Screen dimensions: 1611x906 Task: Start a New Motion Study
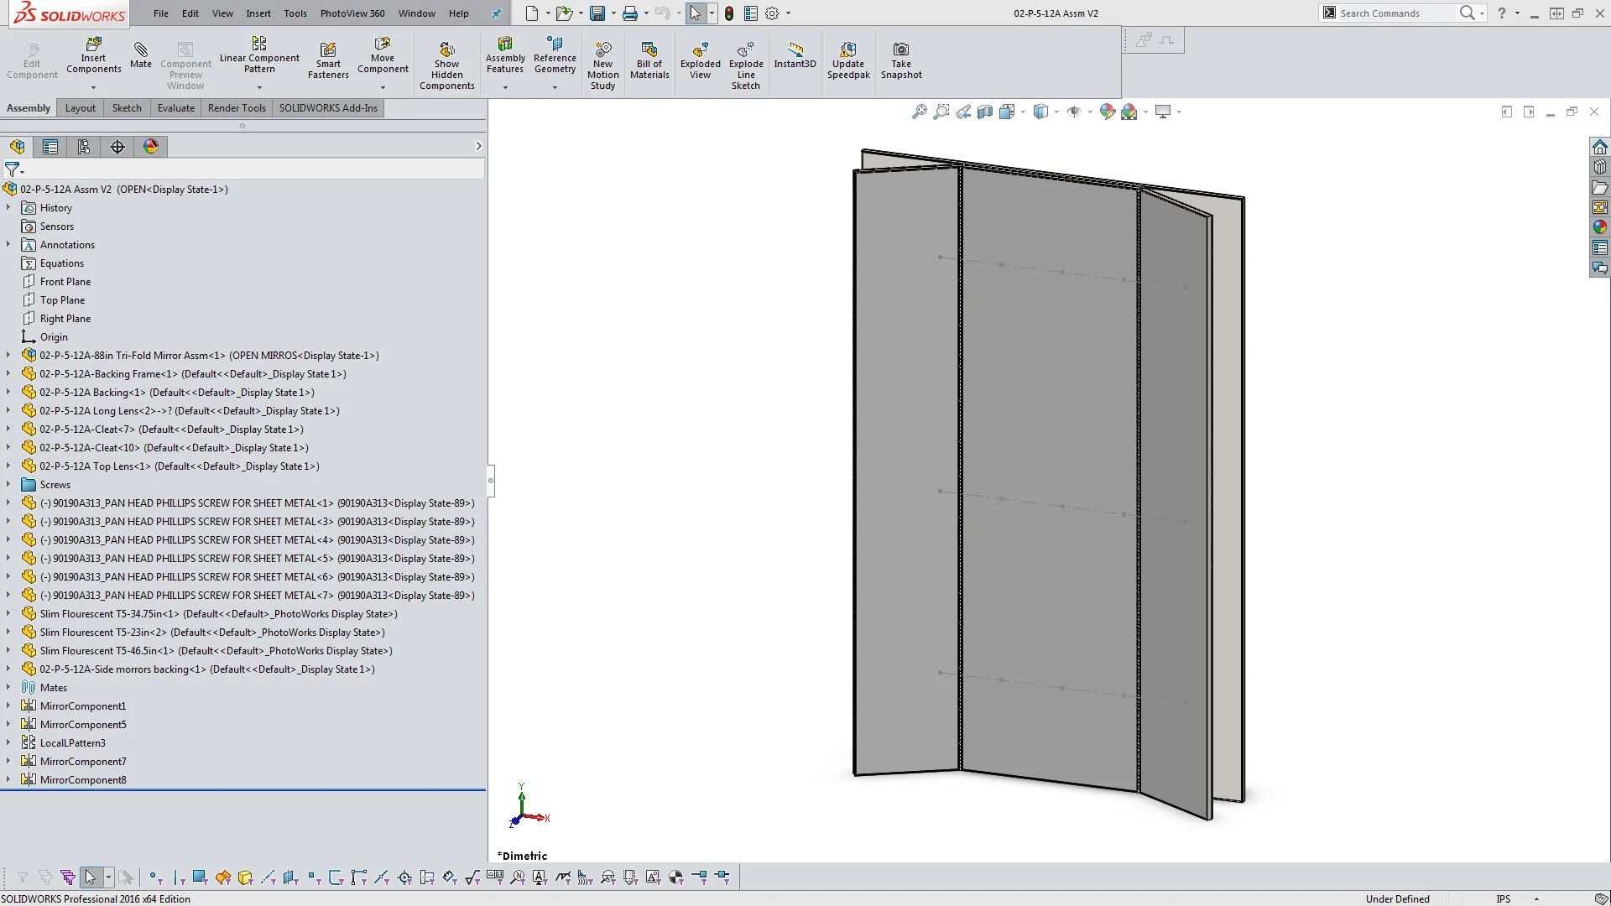click(602, 50)
